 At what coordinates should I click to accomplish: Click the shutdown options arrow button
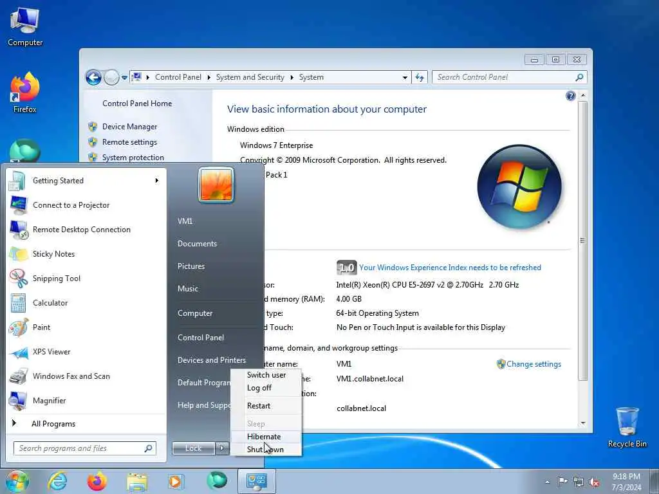(x=223, y=448)
